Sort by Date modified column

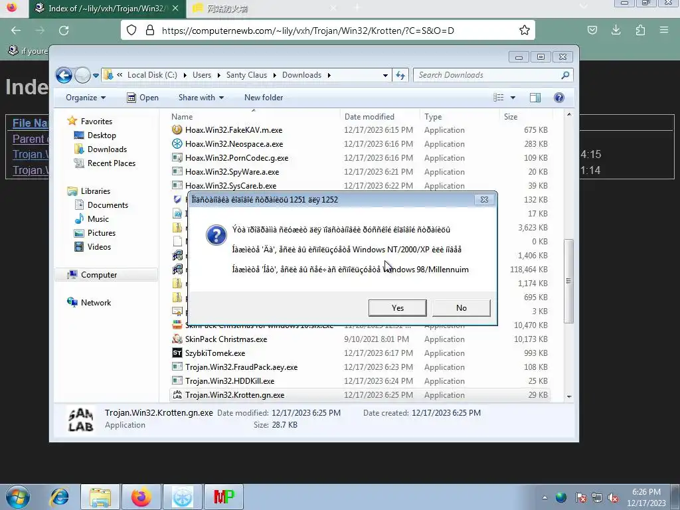click(x=380, y=117)
